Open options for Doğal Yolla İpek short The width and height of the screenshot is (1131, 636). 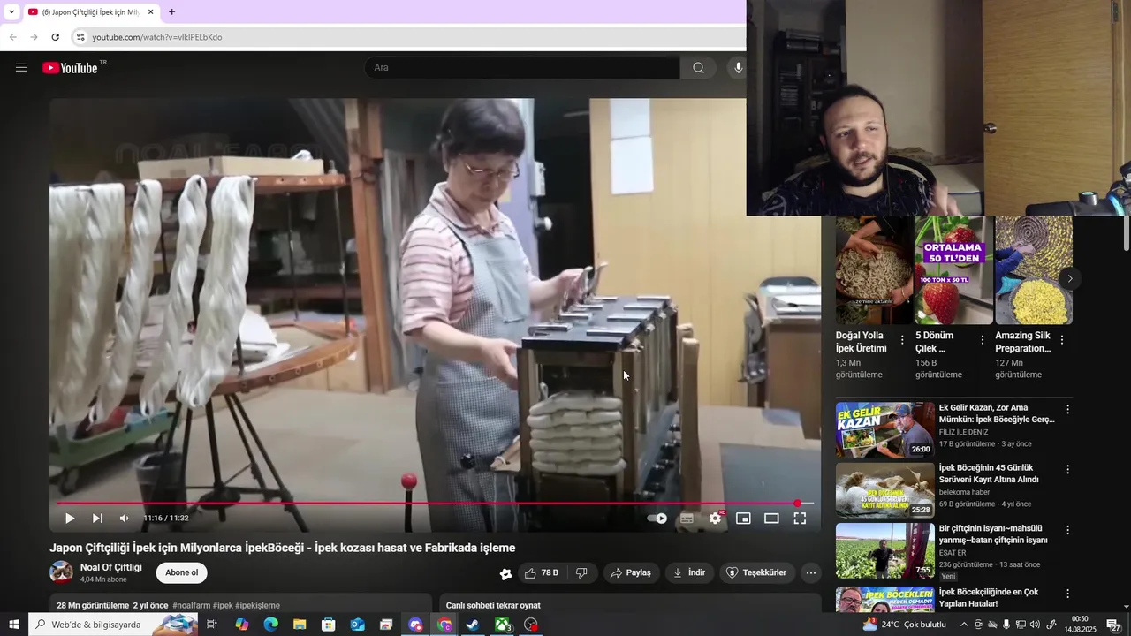point(902,339)
